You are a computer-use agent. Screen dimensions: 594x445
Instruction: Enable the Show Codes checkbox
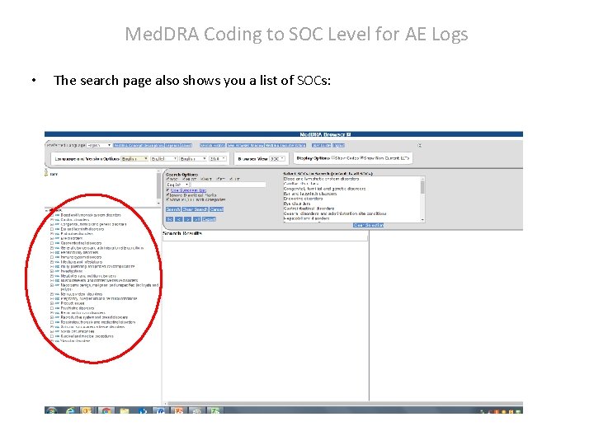(333, 157)
